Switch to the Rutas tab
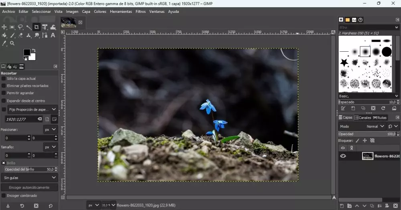Viewport: 401px width, 210px height. pos(380,117)
